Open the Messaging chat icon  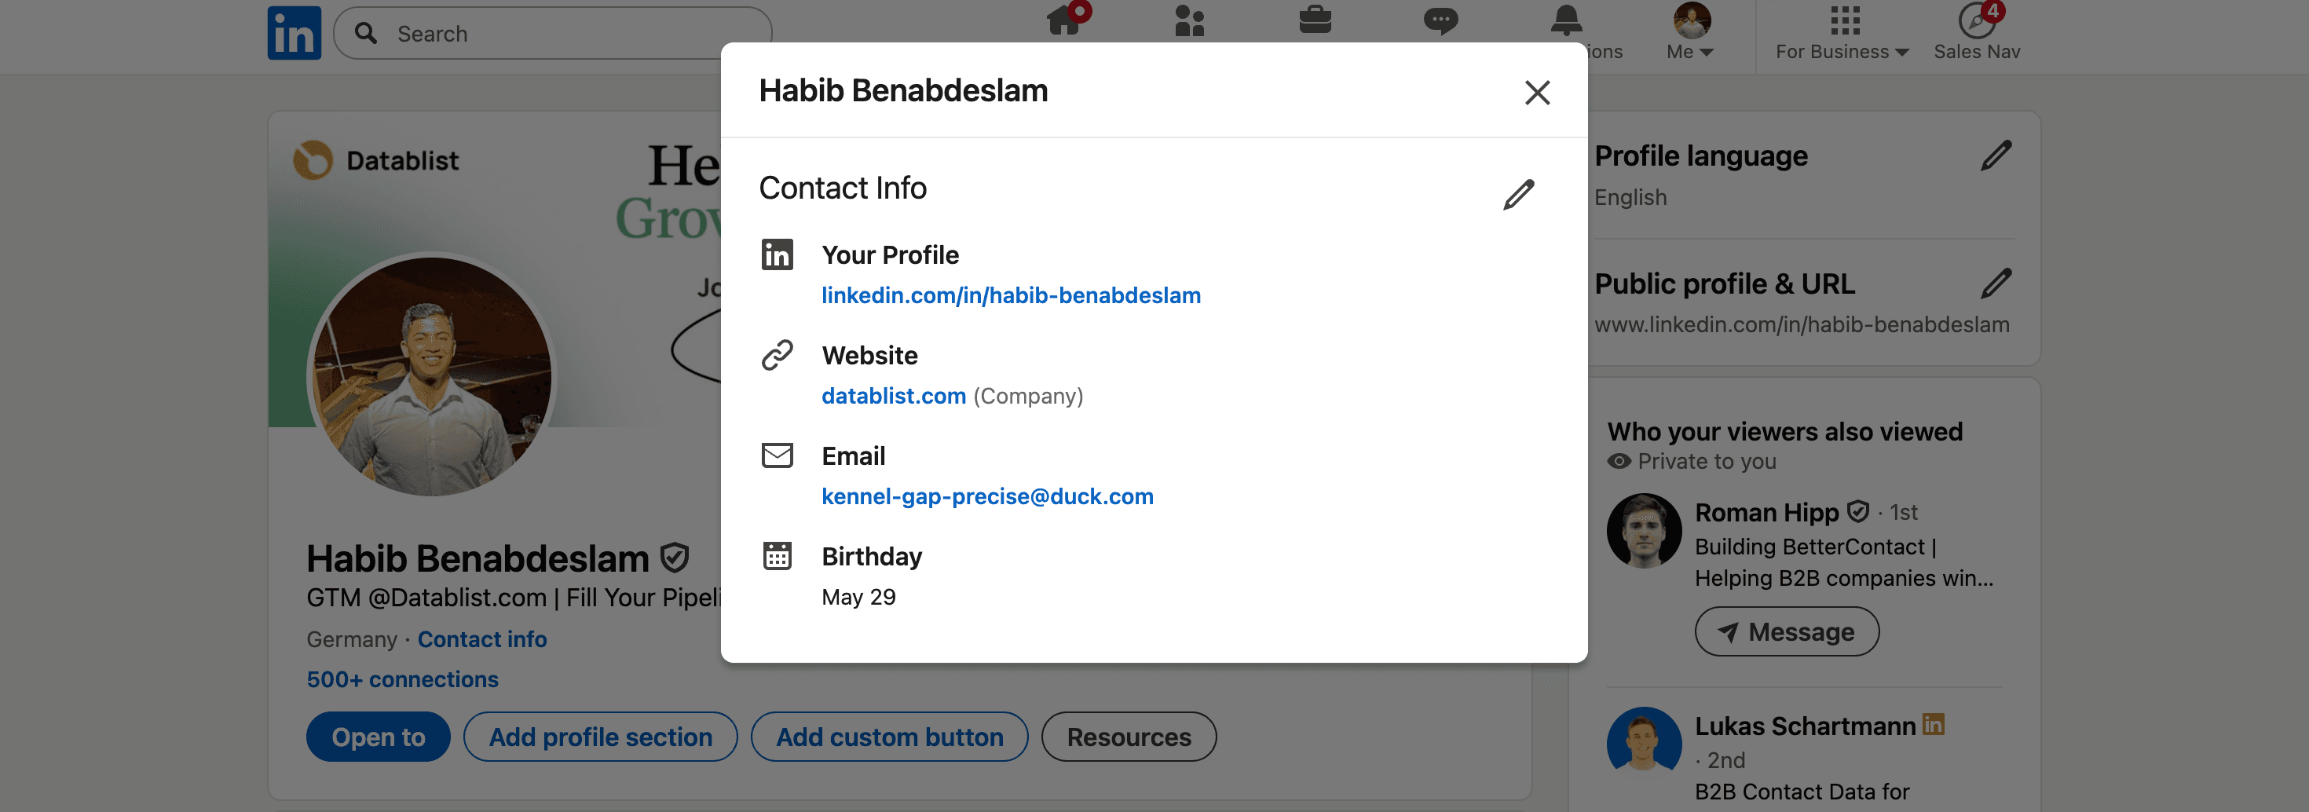coord(1444,20)
